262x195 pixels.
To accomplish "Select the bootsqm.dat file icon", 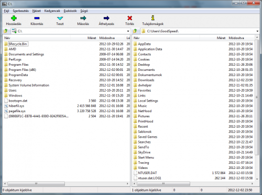I will (x=6, y=101).
